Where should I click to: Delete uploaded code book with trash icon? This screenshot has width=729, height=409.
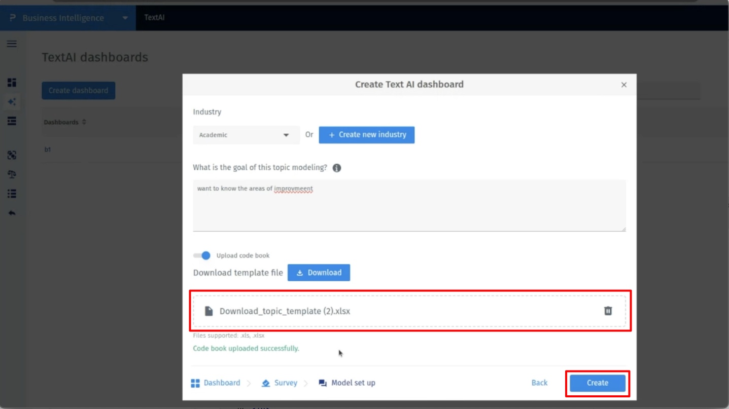[x=608, y=311]
